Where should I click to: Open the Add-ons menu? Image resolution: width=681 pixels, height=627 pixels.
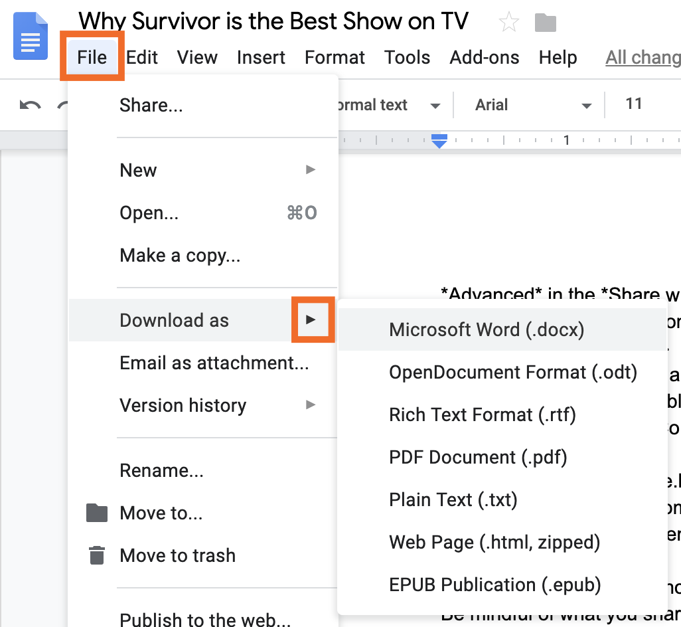[x=485, y=57]
